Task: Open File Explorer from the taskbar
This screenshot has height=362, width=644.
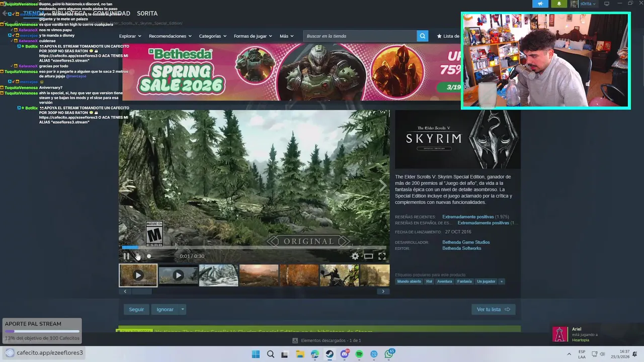Action: point(300,354)
